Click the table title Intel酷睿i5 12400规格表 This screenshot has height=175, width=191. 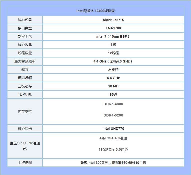95,11
